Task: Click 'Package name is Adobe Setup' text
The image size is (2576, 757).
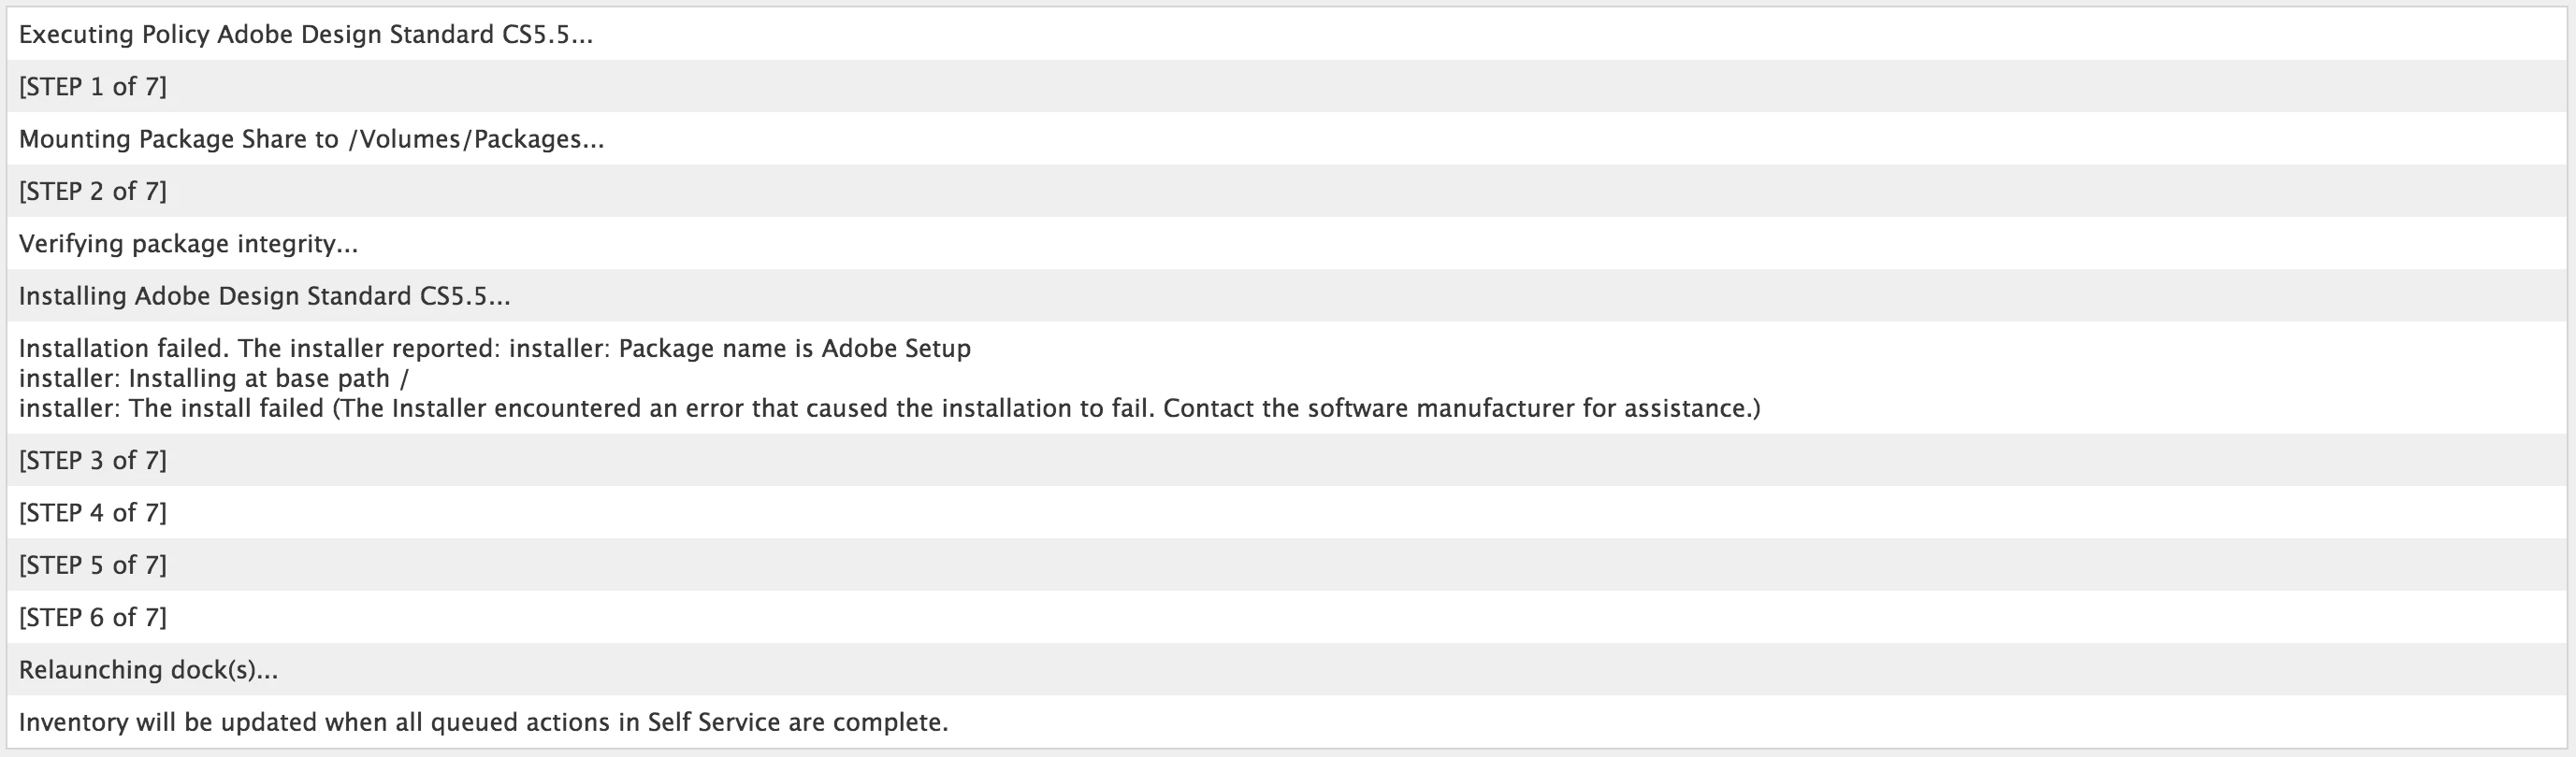Action: 795,349
